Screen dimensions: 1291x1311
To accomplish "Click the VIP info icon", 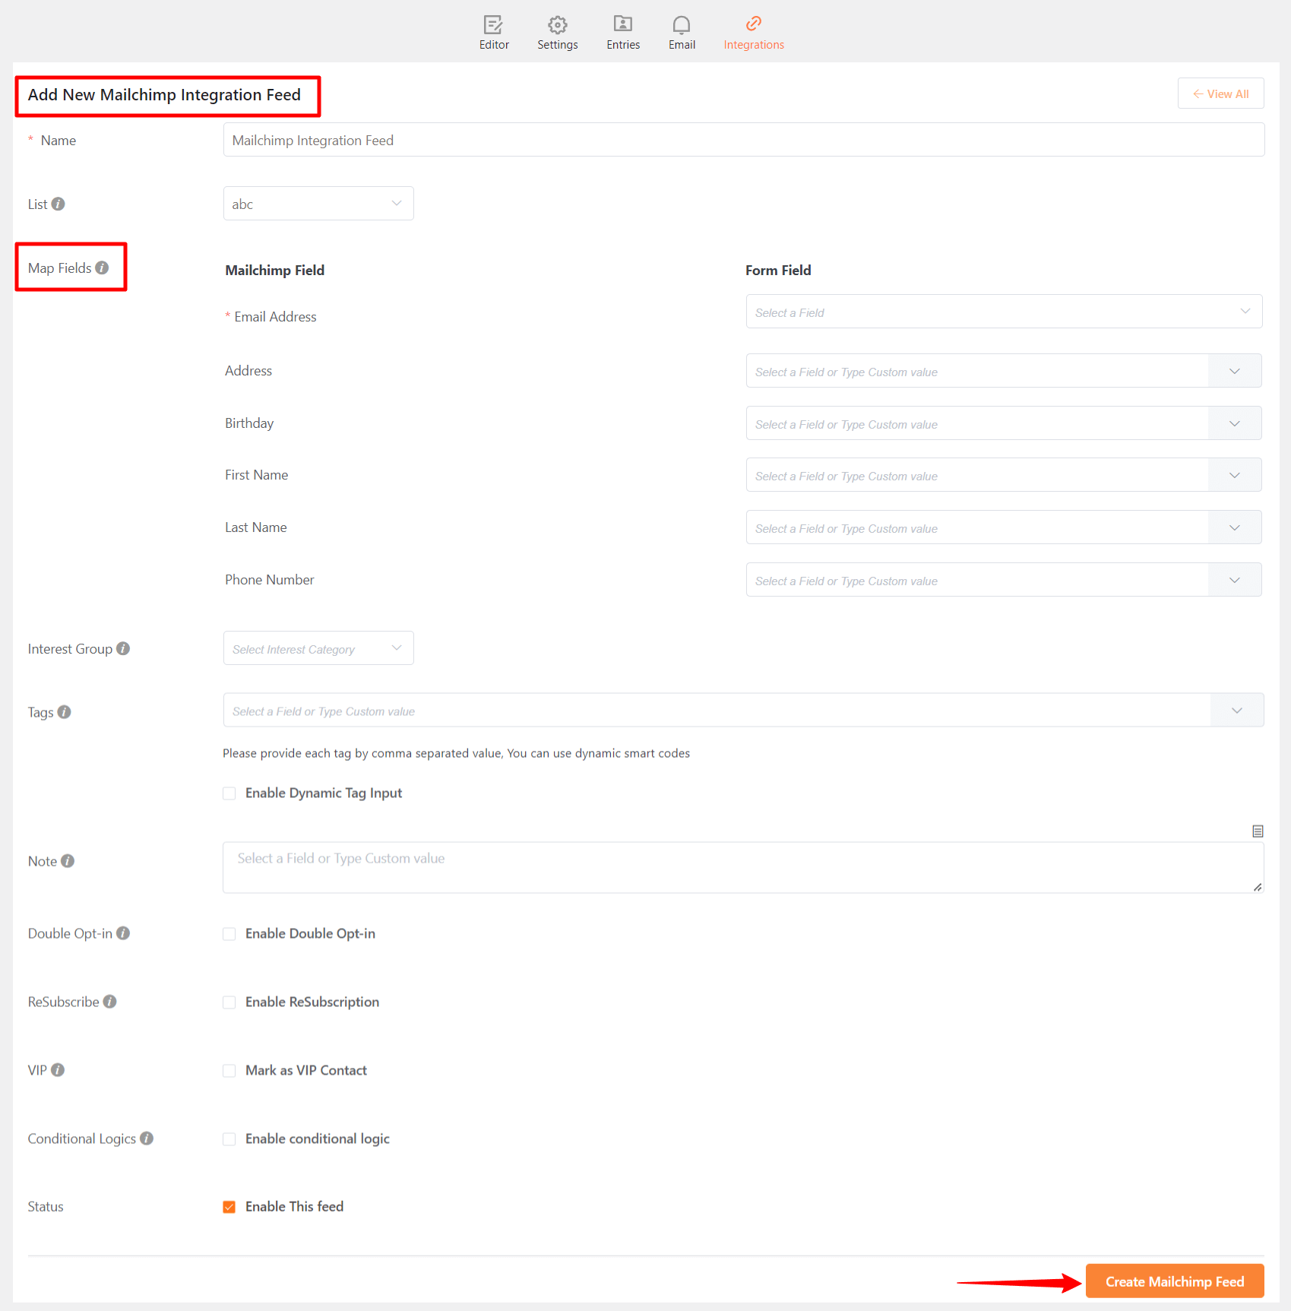I will tap(58, 1069).
